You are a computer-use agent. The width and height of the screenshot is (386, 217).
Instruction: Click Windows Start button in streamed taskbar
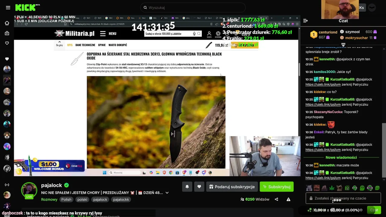104,173
